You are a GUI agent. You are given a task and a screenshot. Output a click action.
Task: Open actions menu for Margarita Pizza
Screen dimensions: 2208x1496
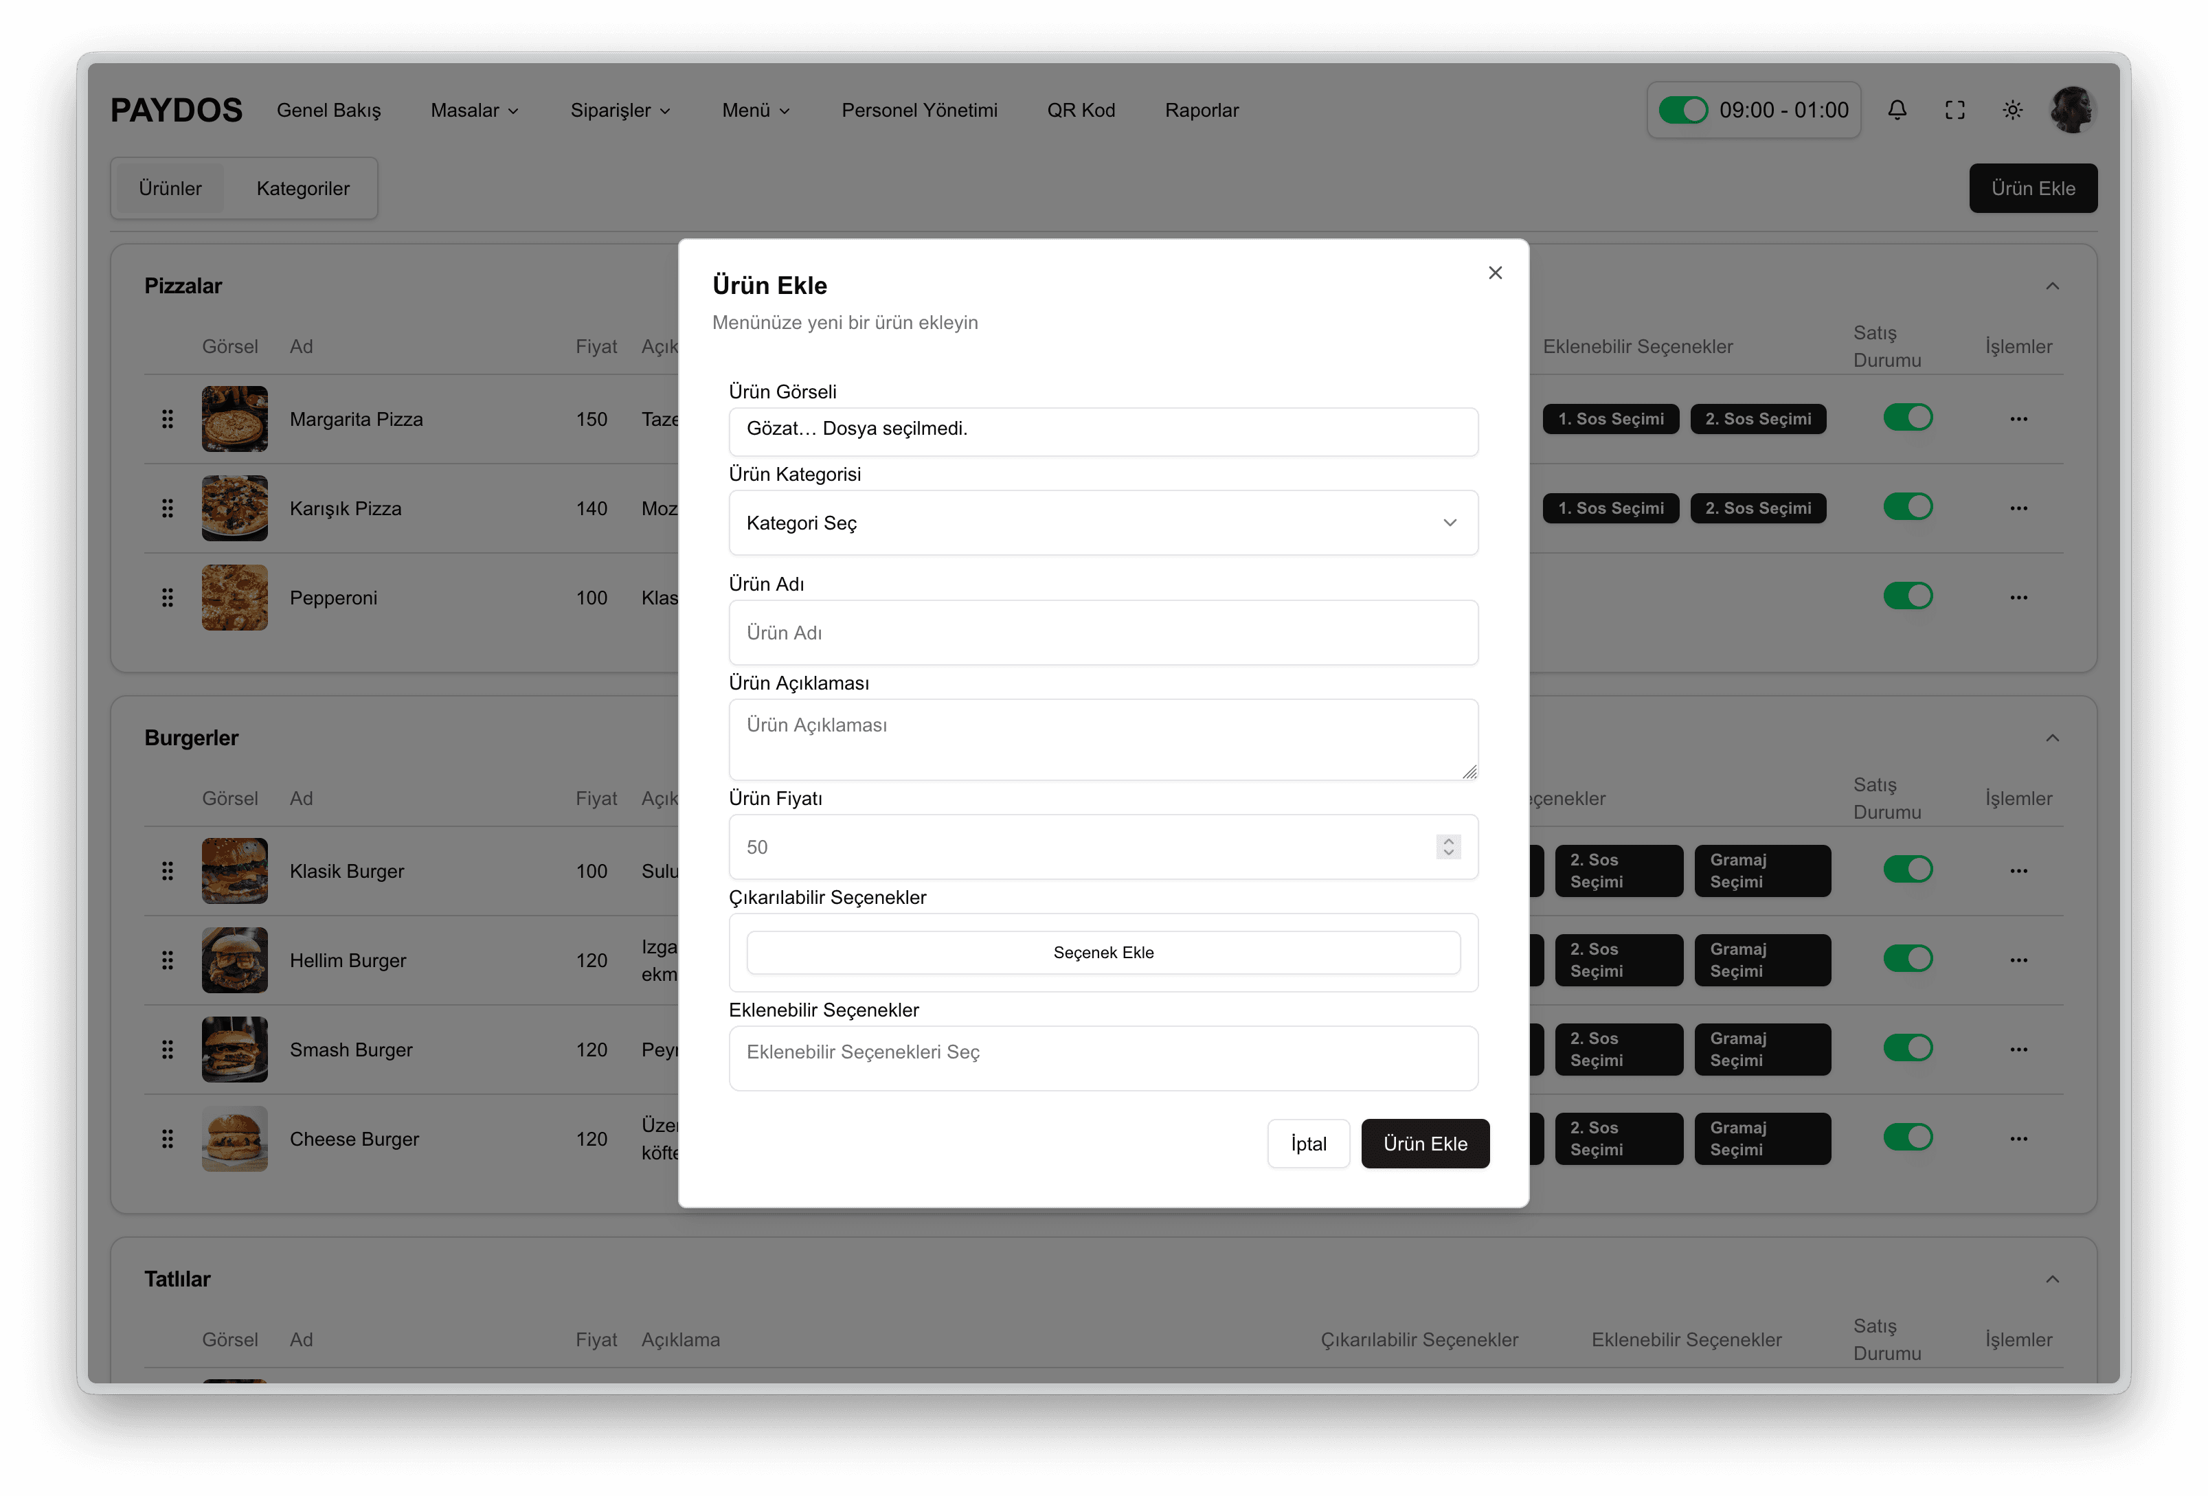coord(2018,419)
